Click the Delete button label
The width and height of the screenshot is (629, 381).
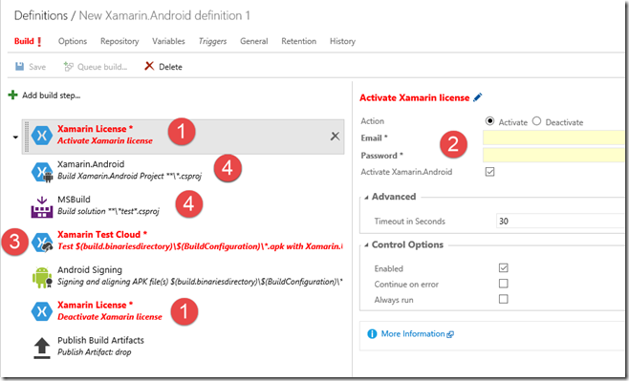coord(170,67)
